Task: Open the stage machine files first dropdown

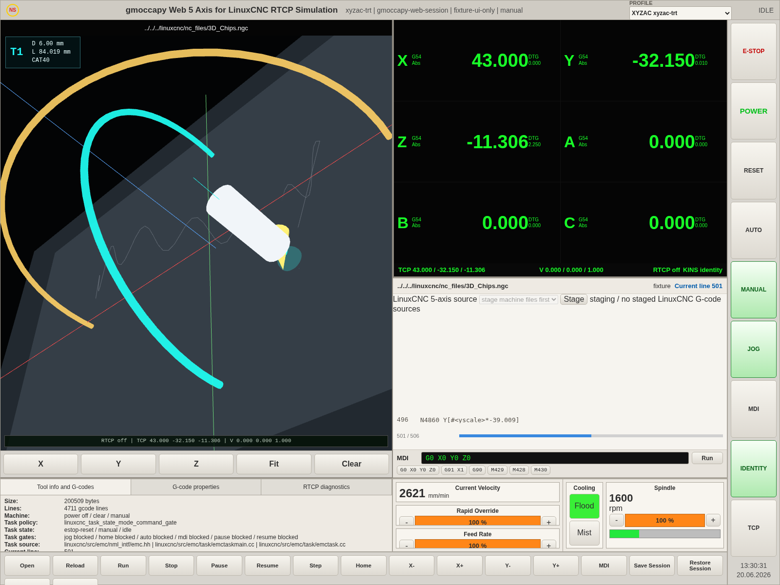Action: click(519, 299)
